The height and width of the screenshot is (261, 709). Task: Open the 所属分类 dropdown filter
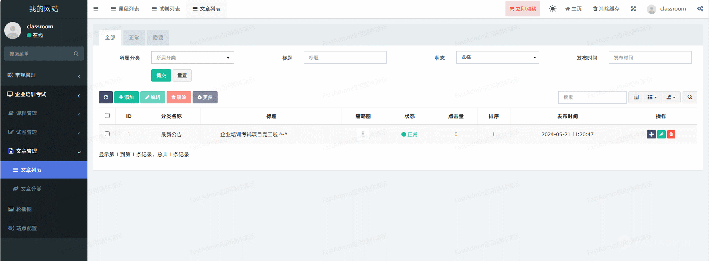193,57
